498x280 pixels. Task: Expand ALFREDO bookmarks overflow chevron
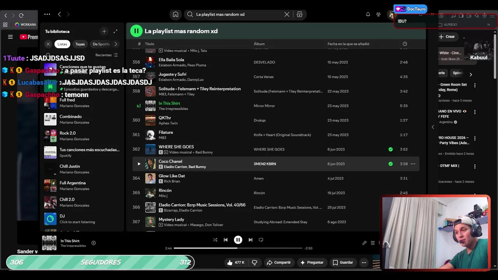coord(489,24)
